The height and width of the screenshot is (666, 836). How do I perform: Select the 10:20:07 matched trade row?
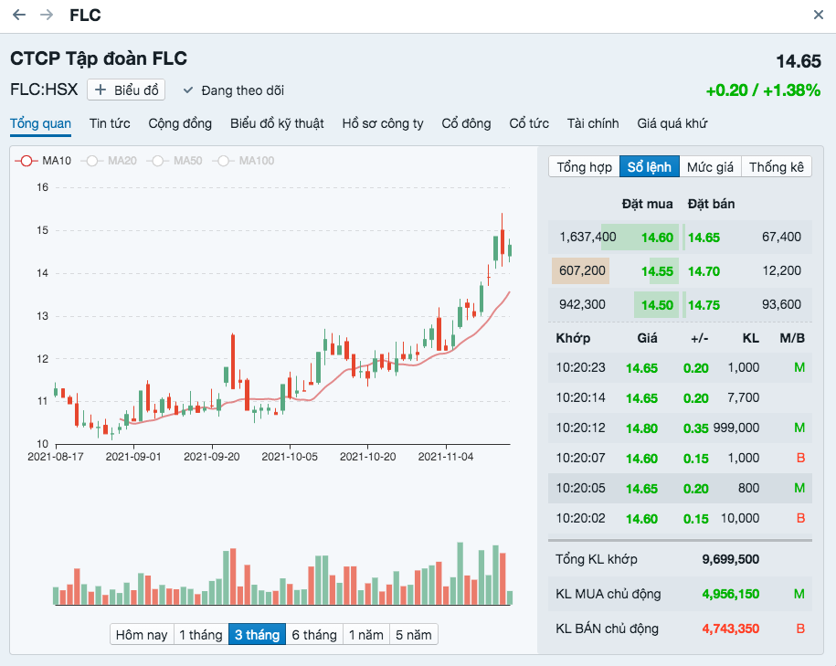pos(680,458)
